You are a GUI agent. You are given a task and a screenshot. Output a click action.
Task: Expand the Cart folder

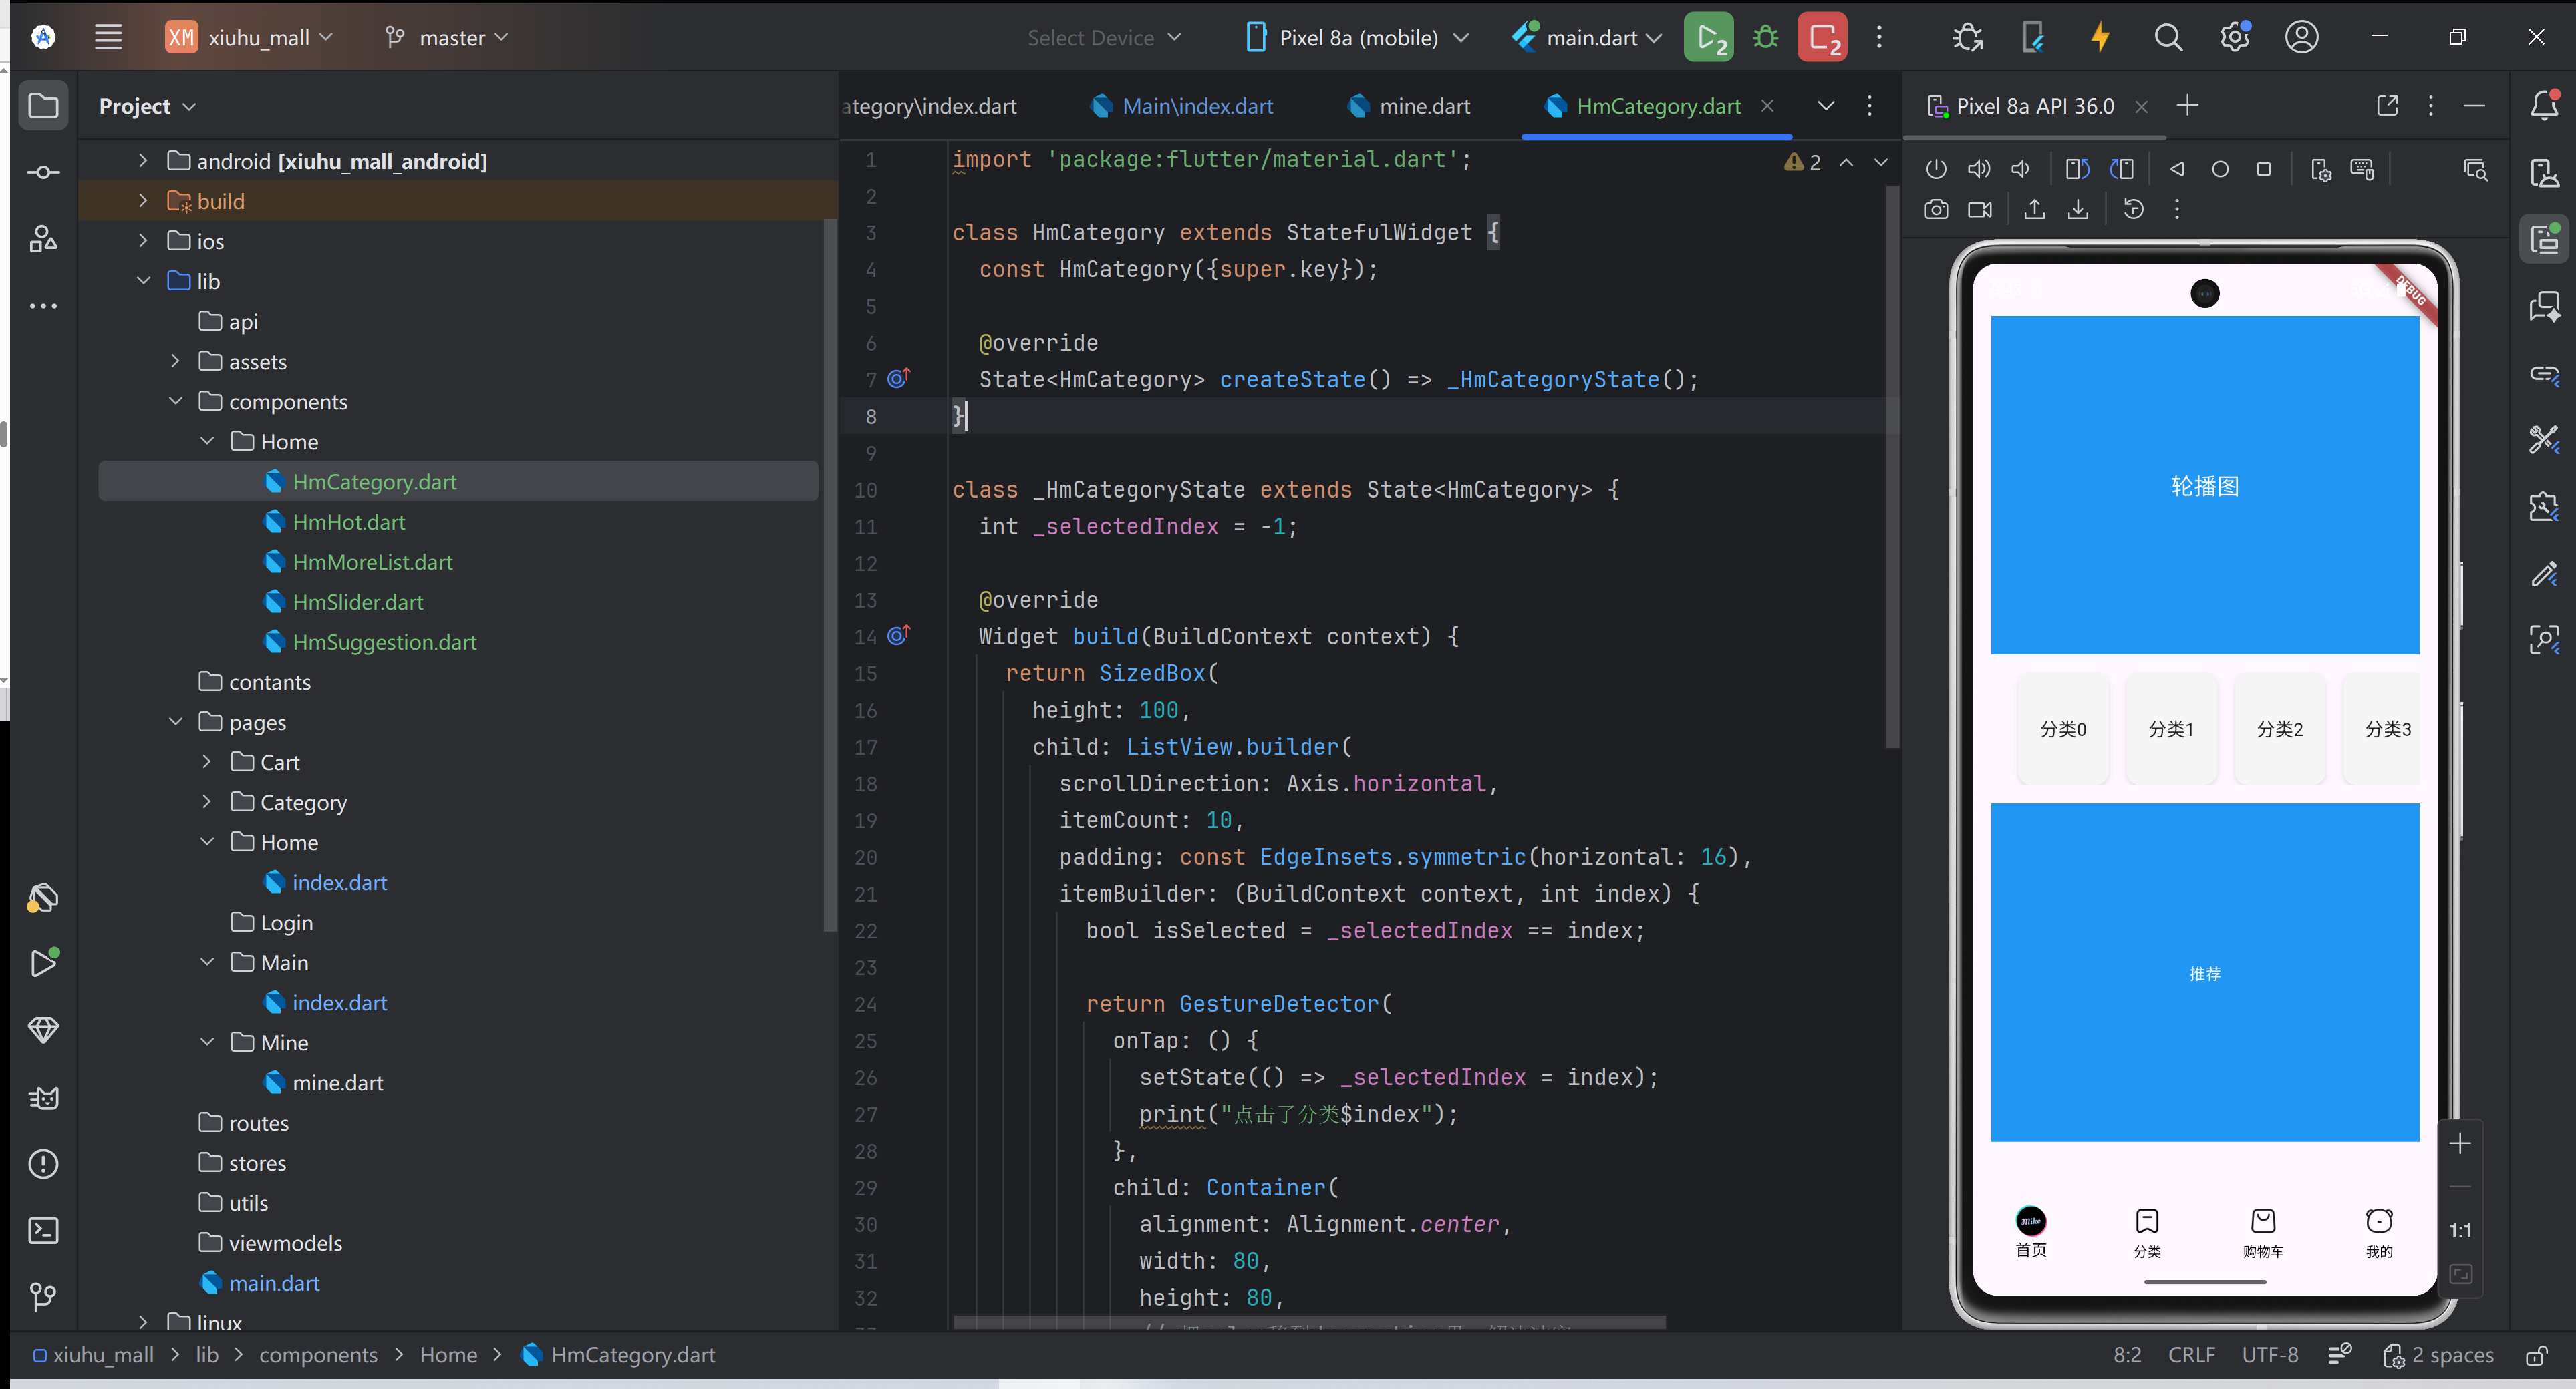pos(206,763)
